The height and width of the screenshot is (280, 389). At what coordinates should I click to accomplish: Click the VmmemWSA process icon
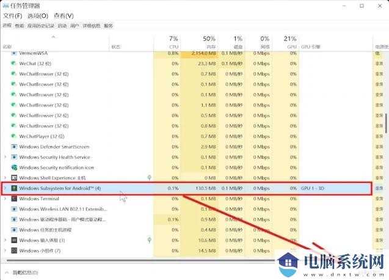pos(14,53)
